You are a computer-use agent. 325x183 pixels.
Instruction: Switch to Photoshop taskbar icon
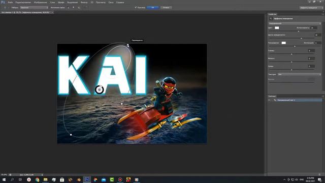click(x=87, y=179)
